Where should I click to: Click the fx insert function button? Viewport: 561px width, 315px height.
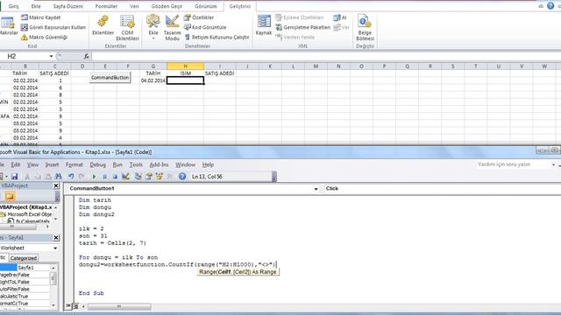[x=86, y=56]
